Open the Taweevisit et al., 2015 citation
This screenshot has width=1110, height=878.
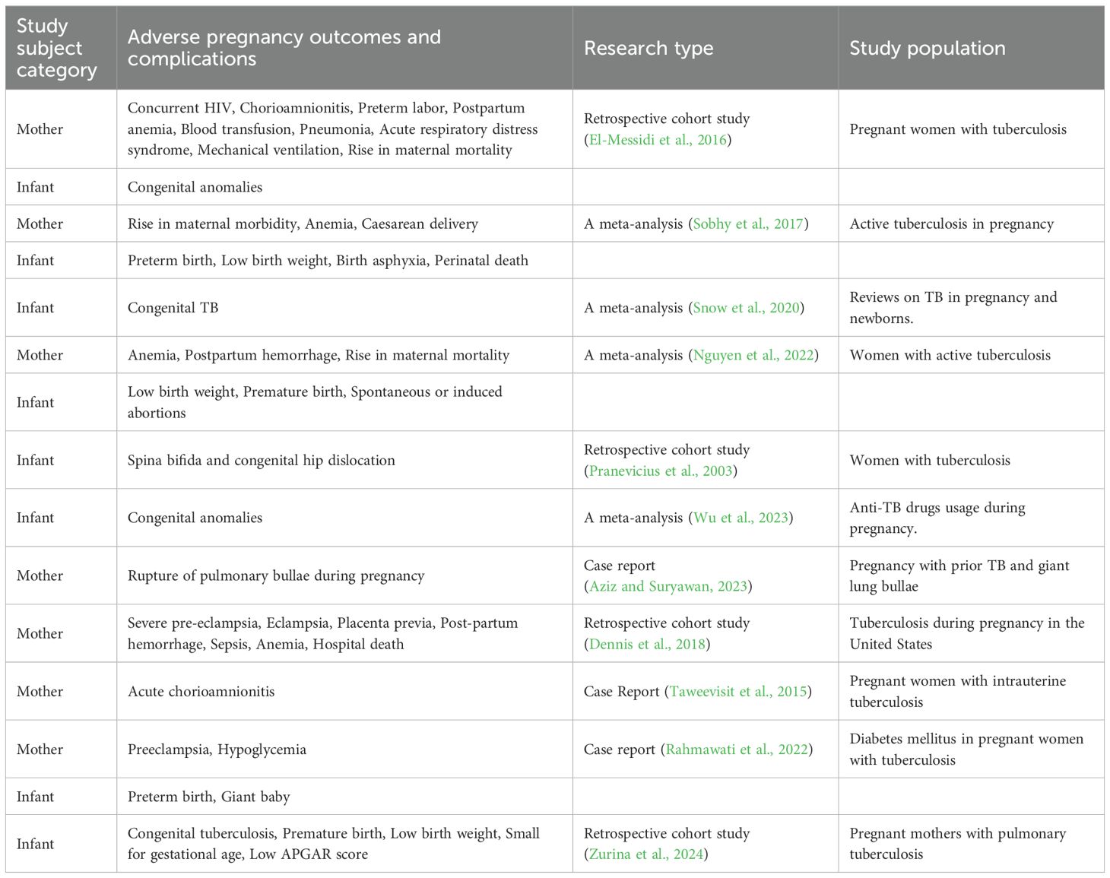coord(737,692)
